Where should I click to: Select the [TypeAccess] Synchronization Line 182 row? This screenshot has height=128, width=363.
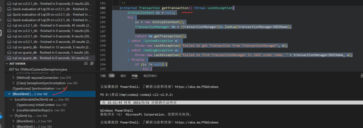(50, 88)
